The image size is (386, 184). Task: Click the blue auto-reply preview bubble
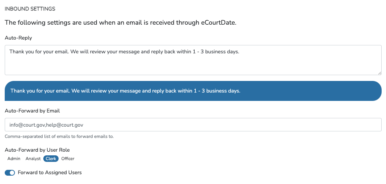[193, 91]
